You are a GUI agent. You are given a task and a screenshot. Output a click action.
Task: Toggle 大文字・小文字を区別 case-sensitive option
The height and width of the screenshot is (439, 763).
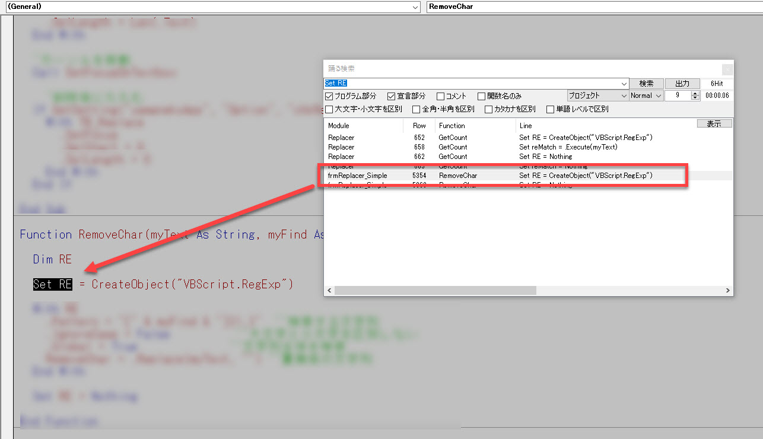(x=329, y=109)
